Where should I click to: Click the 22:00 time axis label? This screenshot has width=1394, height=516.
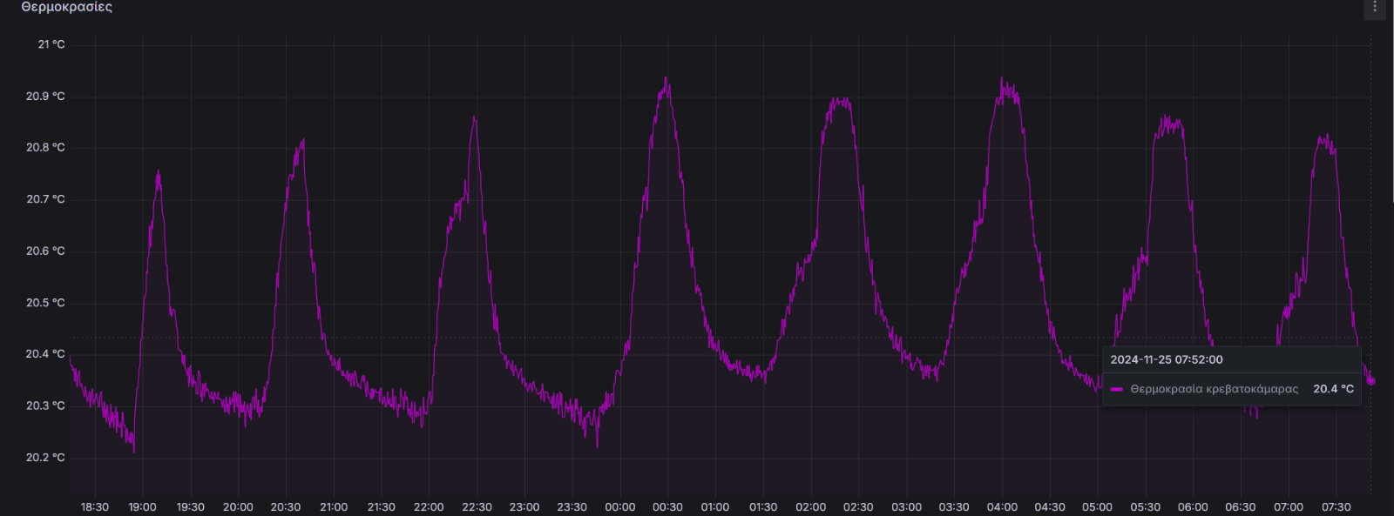(429, 507)
